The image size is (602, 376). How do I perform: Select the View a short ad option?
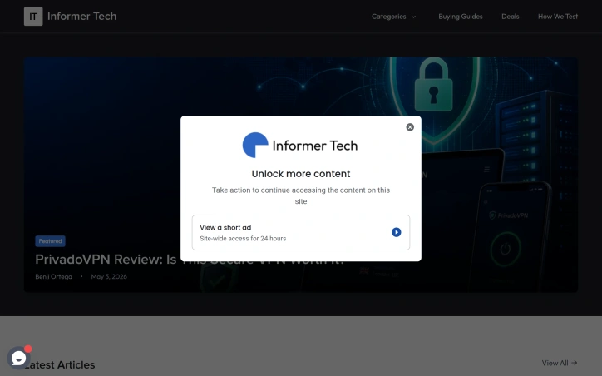(301, 232)
